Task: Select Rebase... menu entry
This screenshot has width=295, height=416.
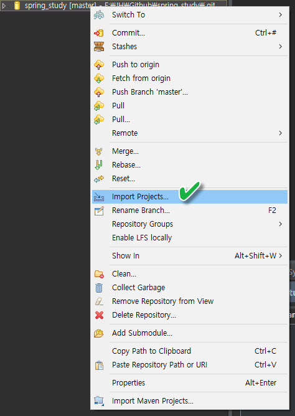Action: 190,165
